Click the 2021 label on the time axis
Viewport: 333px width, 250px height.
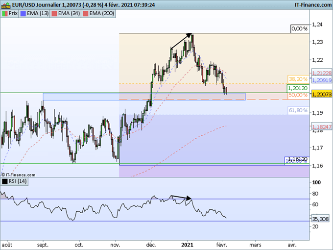(187, 245)
